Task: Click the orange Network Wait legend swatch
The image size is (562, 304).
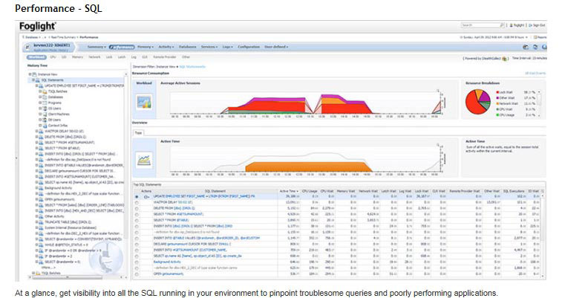Action: tap(497, 104)
